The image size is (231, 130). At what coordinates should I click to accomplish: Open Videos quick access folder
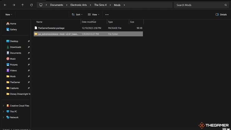click(12, 71)
